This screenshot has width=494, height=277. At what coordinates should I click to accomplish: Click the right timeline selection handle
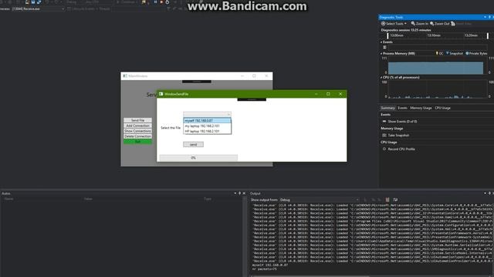click(x=488, y=36)
